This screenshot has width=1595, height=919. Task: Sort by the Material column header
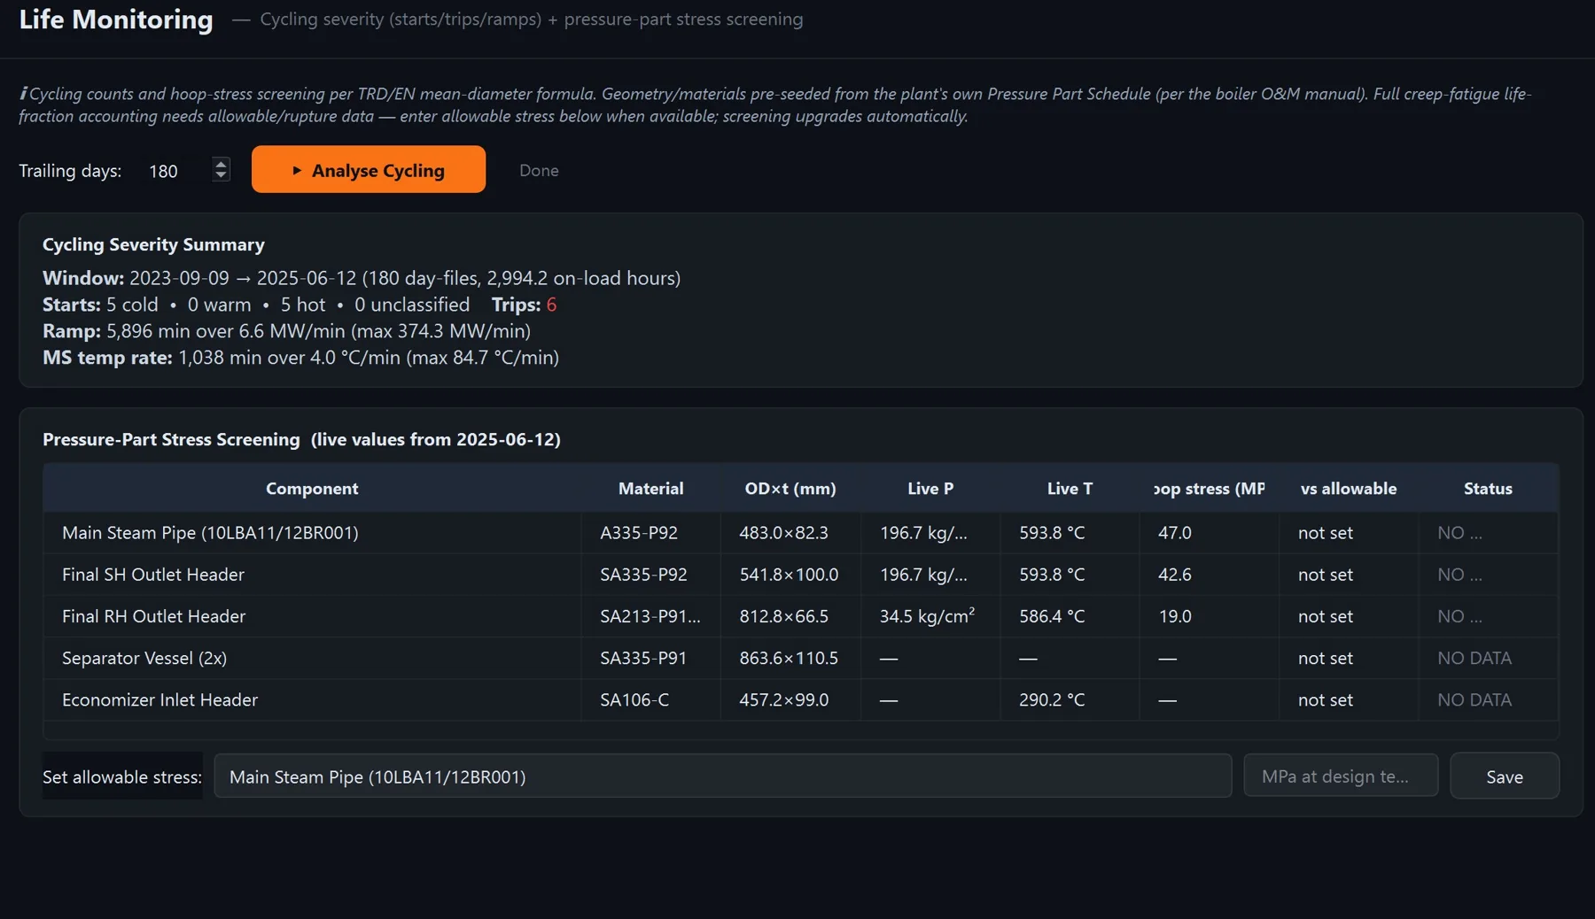(x=650, y=488)
